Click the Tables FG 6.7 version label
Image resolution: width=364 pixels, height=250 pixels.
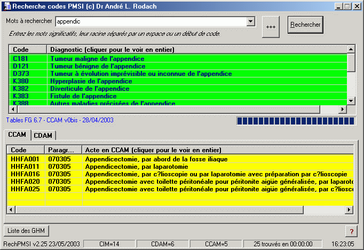coord(60,120)
